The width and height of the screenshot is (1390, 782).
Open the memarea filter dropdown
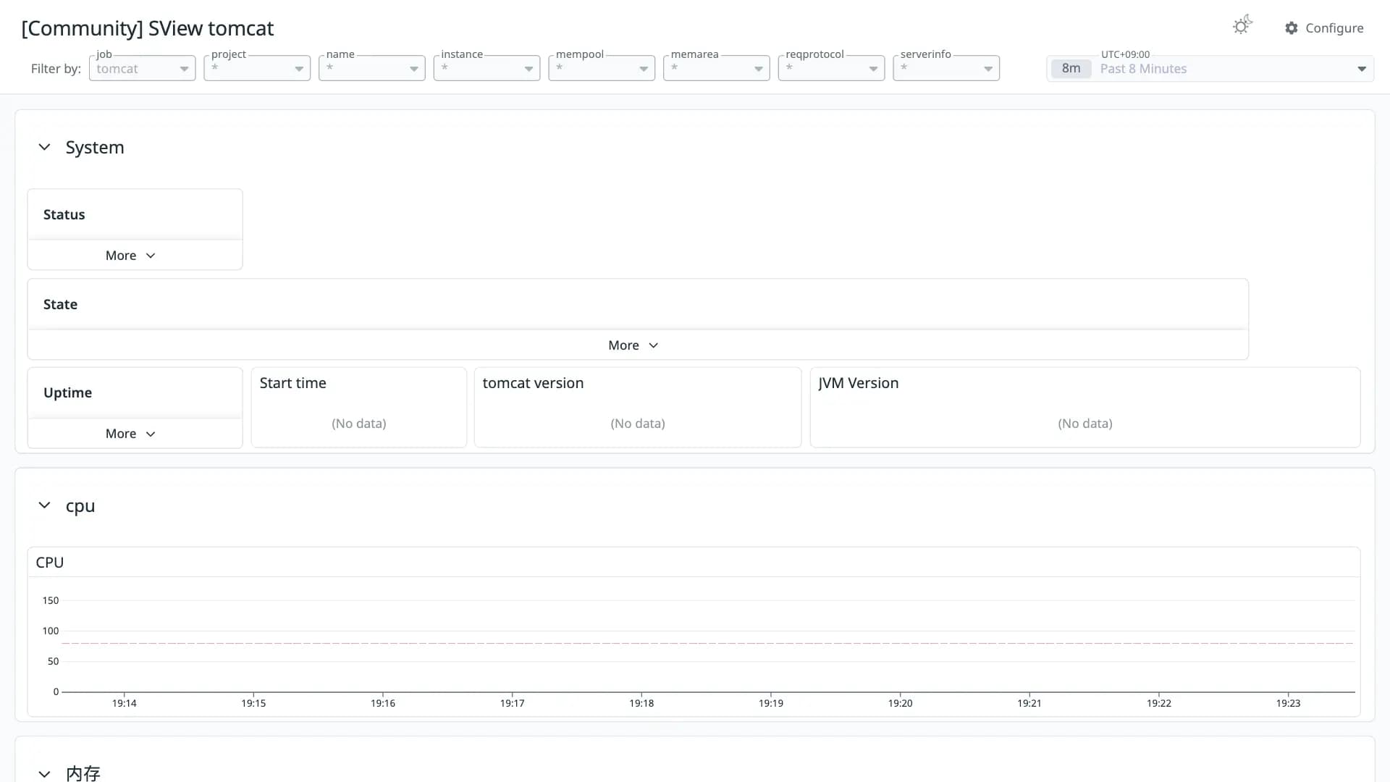[x=717, y=69]
